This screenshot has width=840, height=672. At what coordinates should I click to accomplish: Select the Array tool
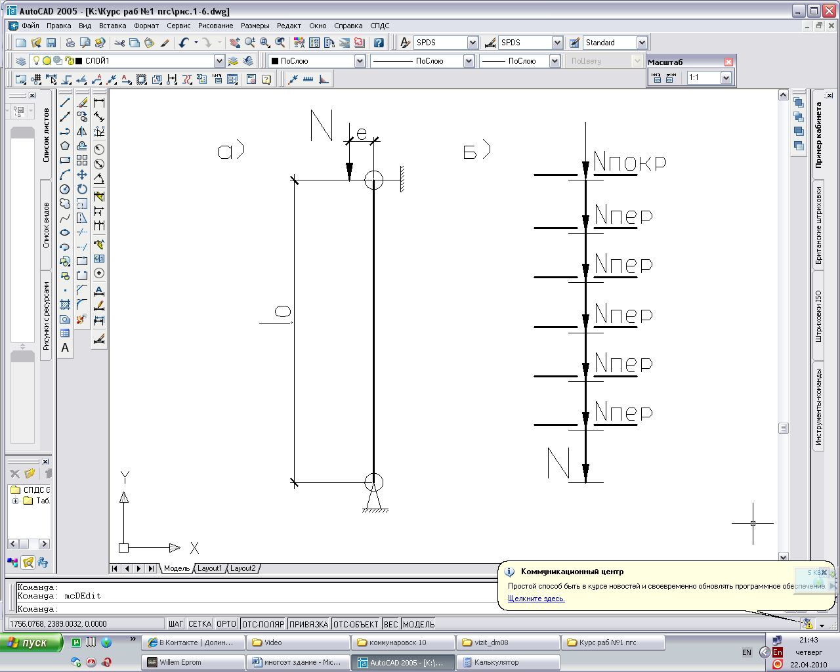point(82,160)
